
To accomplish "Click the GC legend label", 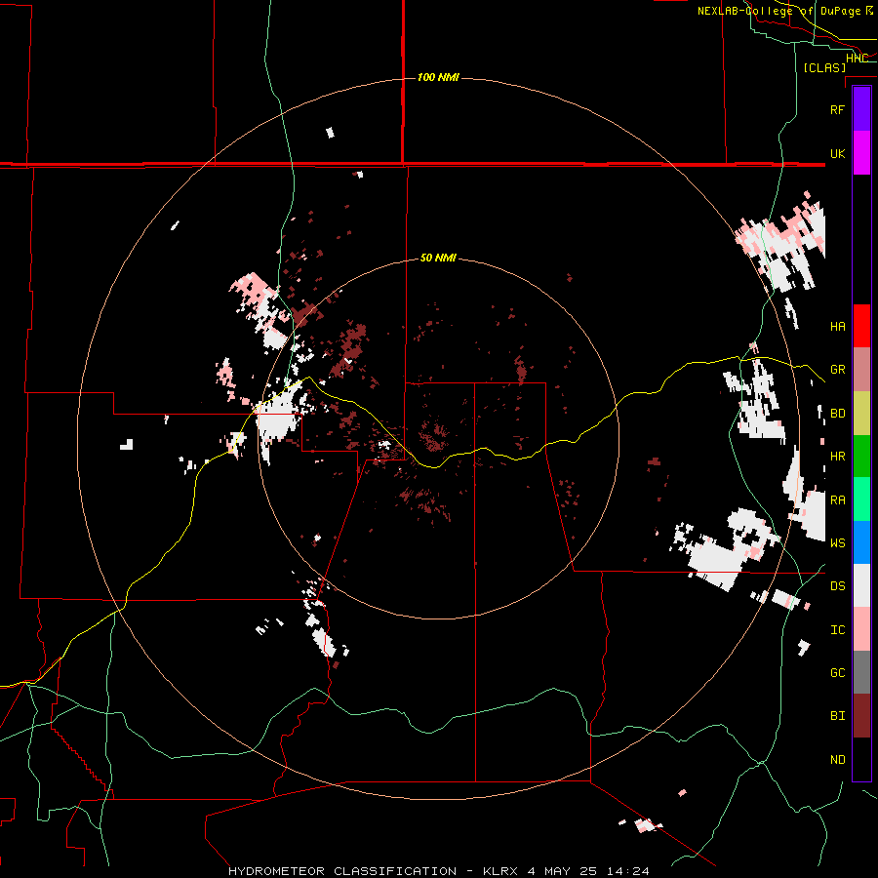I will point(838,672).
